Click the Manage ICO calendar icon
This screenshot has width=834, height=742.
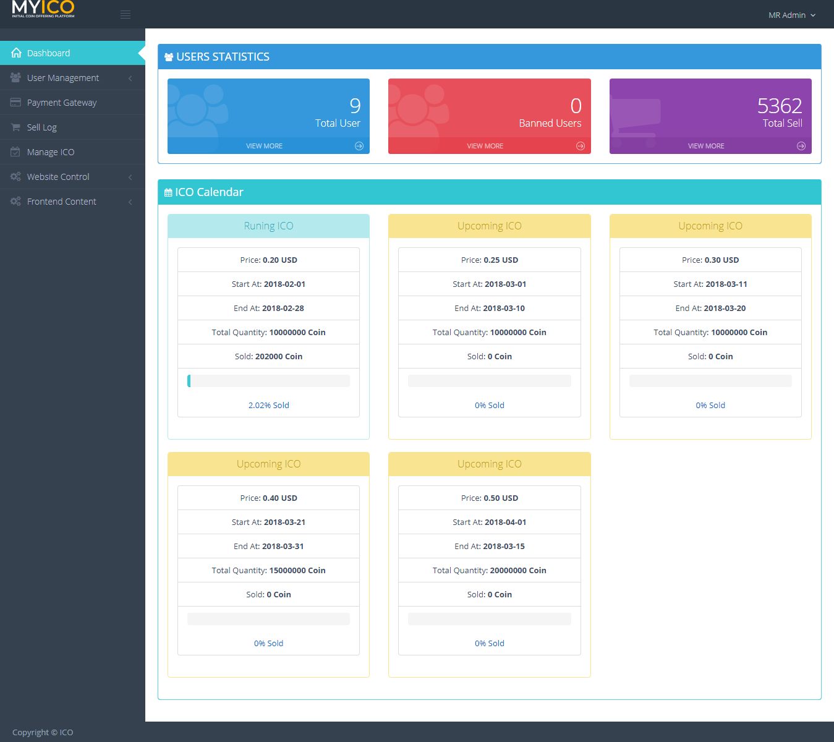tap(15, 152)
